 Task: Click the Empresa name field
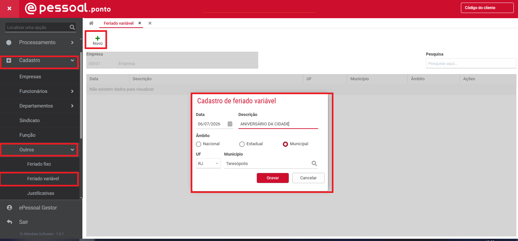187,63
